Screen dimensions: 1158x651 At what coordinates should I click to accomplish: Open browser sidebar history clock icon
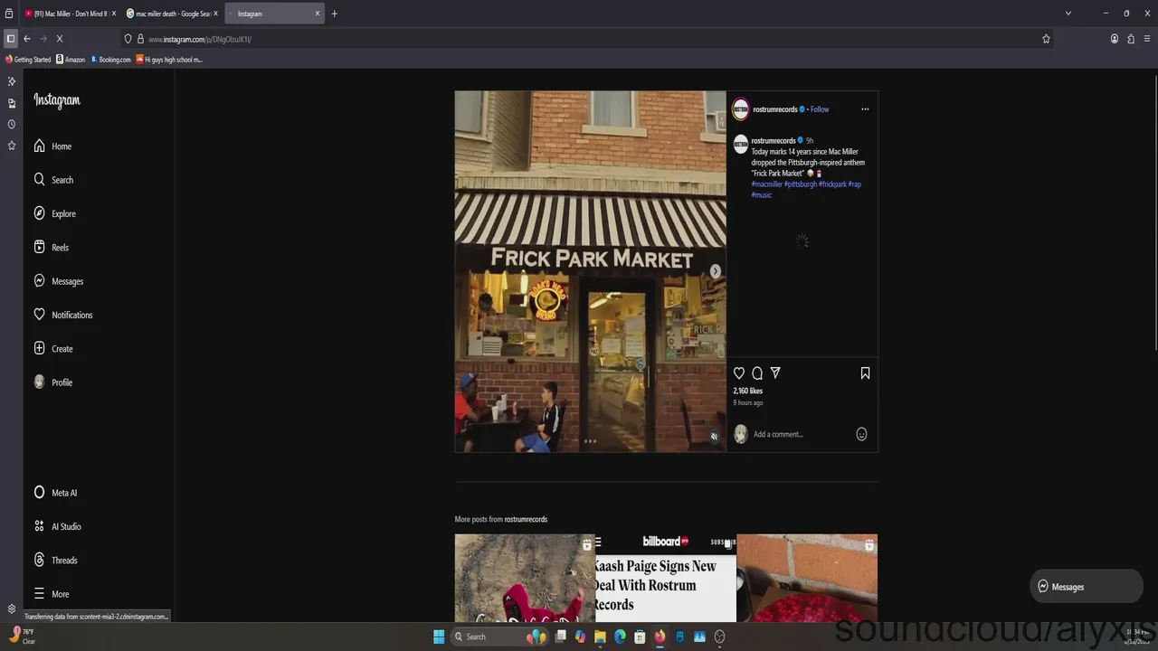point(12,125)
